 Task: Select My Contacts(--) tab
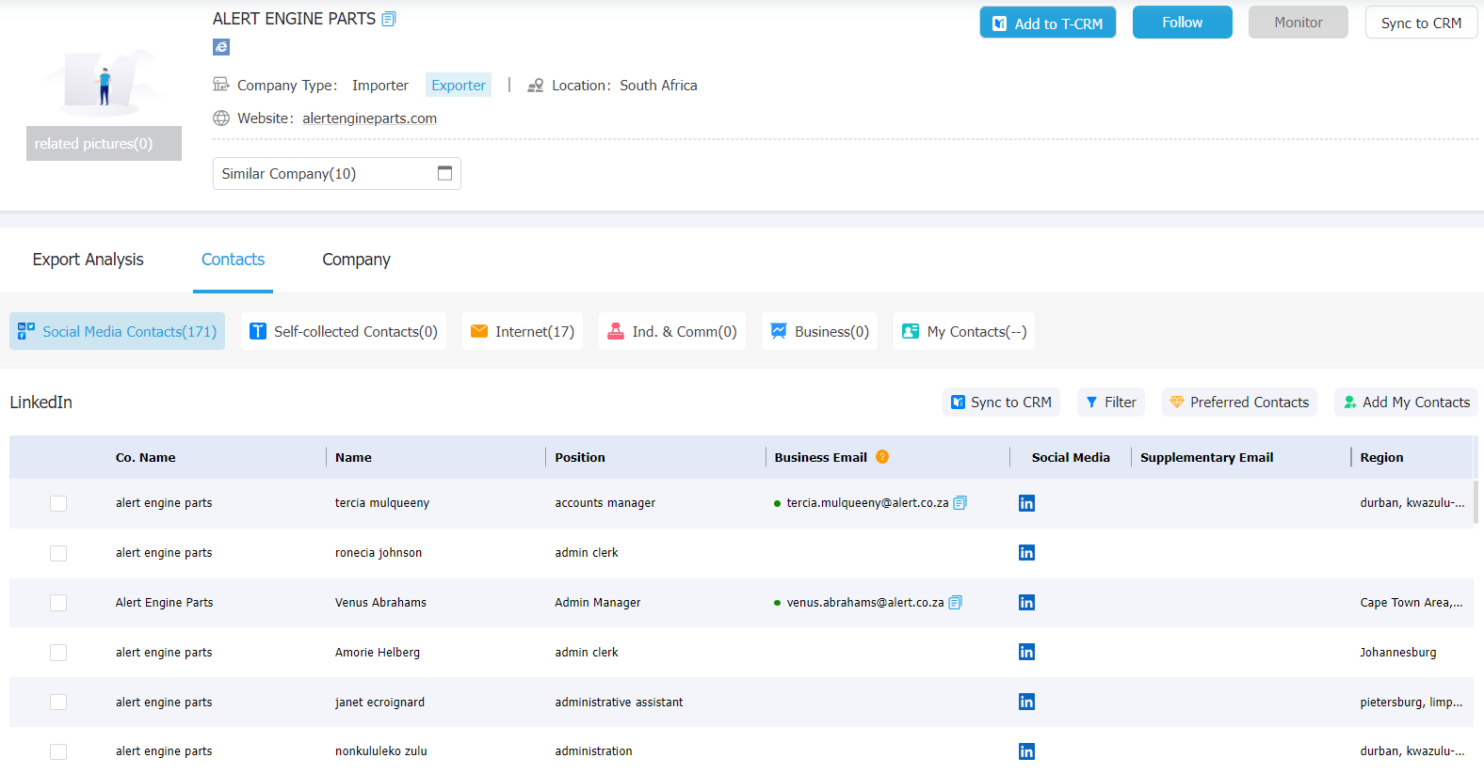964,331
